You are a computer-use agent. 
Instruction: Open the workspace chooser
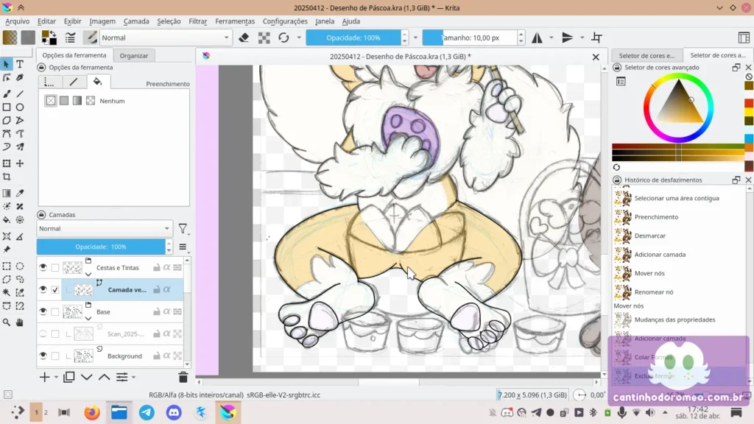tap(744, 38)
